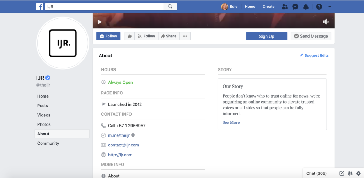This screenshot has width=364, height=178.
Task: Click the phone icon beside Call number
Action: pyautogui.click(x=103, y=126)
